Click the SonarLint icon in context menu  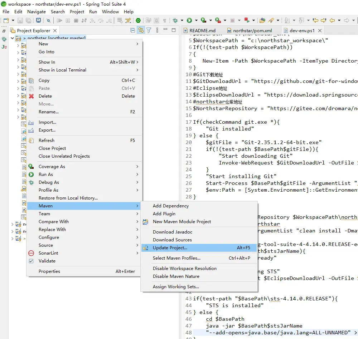[32, 253]
